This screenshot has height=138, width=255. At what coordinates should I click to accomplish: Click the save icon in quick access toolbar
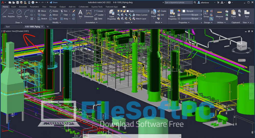pos(17,3)
